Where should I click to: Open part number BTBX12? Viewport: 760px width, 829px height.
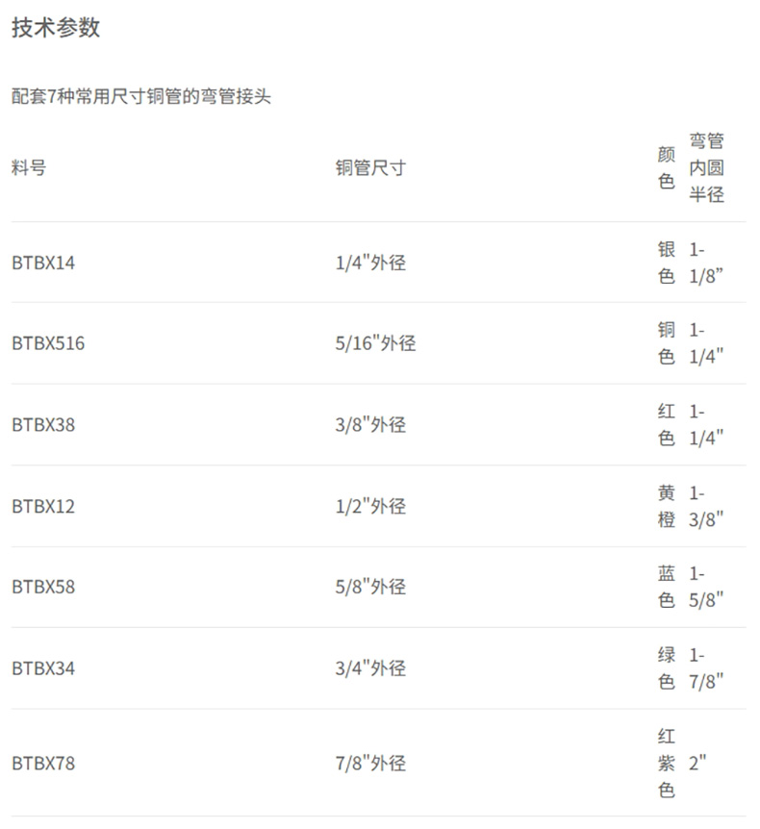(x=43, y=506)
